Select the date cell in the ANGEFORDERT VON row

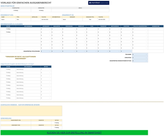click(57, 123)
